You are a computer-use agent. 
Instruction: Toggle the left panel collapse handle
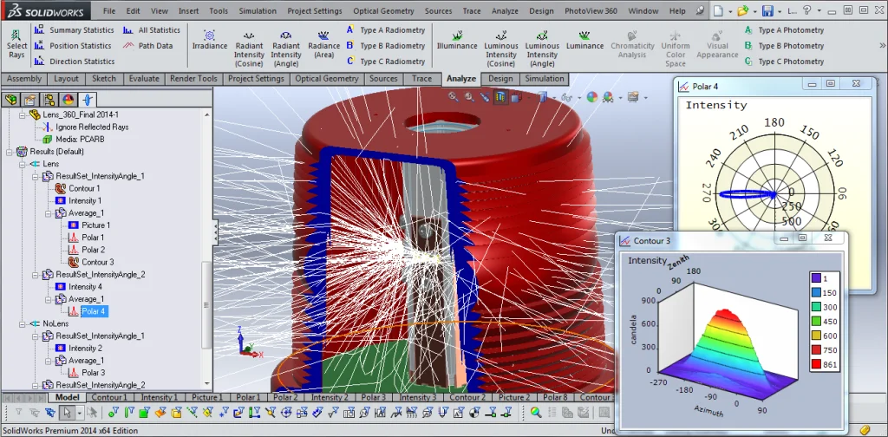215,232
